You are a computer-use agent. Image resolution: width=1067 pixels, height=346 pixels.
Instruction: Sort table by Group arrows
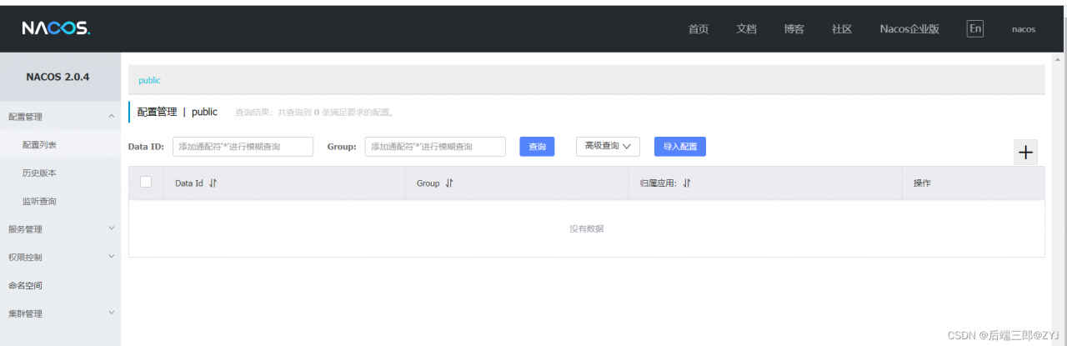point(450,183)
